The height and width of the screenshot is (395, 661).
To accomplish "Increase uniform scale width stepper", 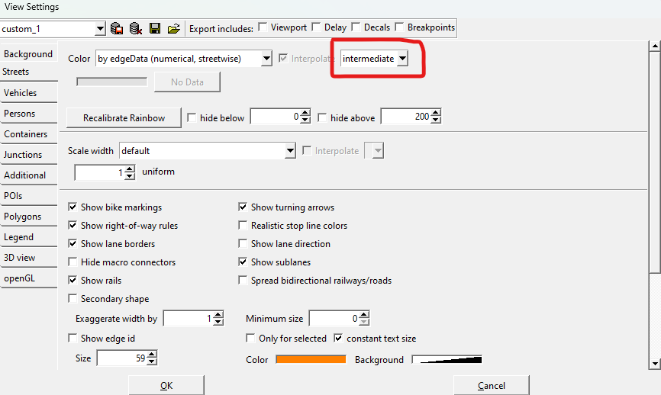I will pos(130,169).
